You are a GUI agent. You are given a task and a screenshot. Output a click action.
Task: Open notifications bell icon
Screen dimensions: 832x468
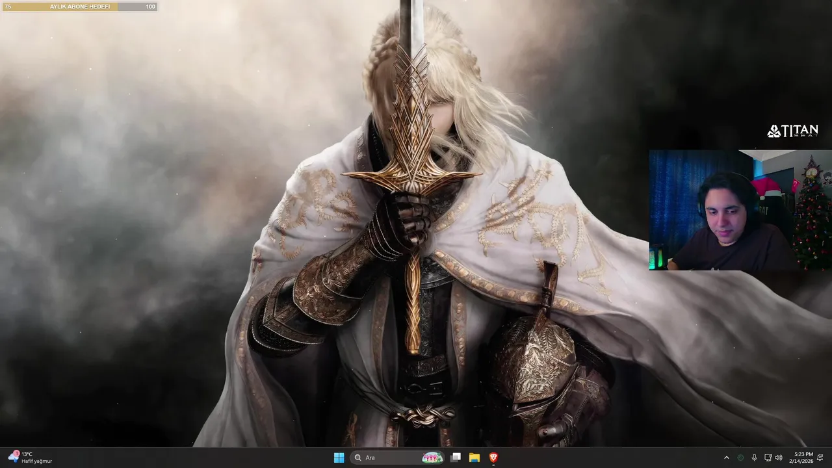[x=820, y=458]
